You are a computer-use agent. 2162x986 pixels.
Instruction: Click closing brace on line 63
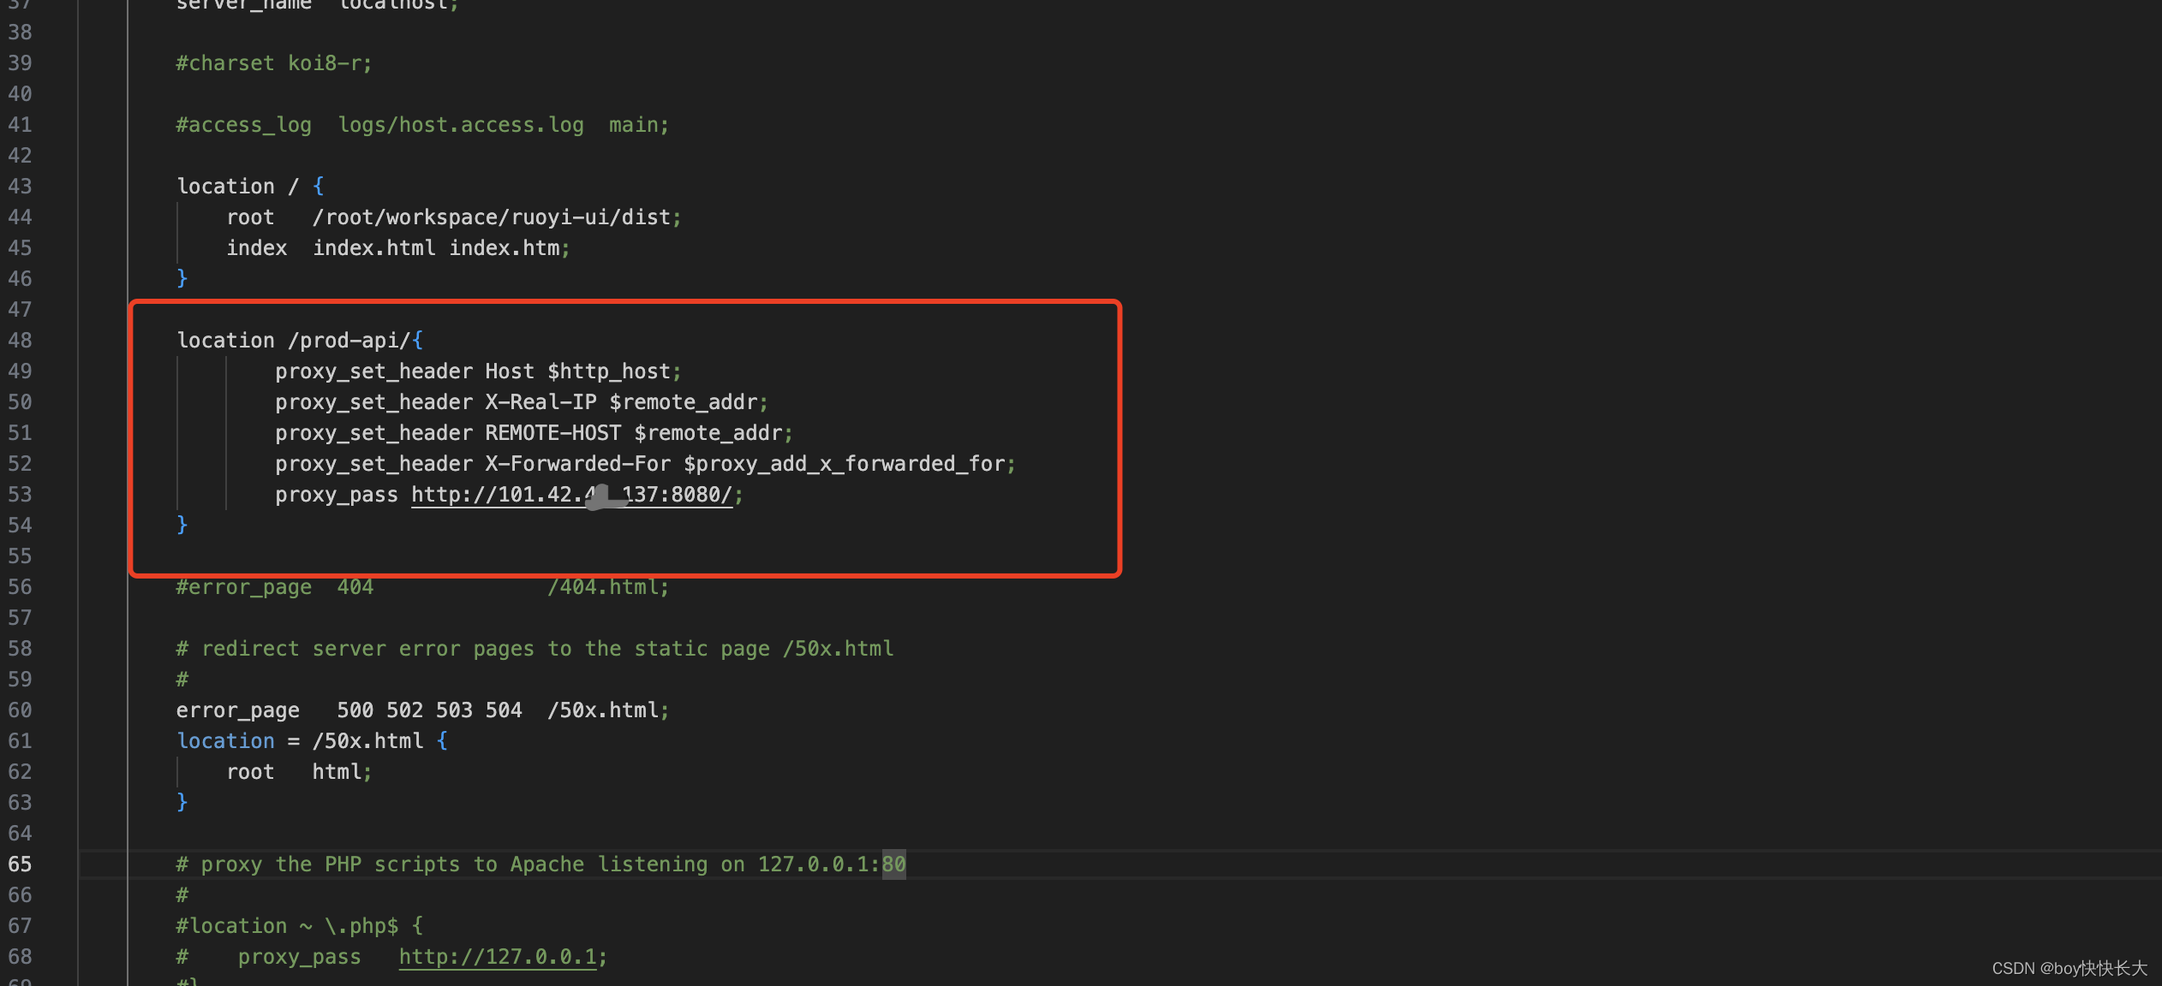coord(182,802)
